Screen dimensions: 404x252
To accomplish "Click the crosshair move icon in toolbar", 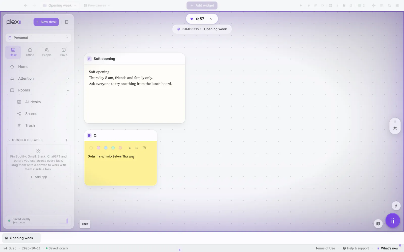I will click(373, 5).
